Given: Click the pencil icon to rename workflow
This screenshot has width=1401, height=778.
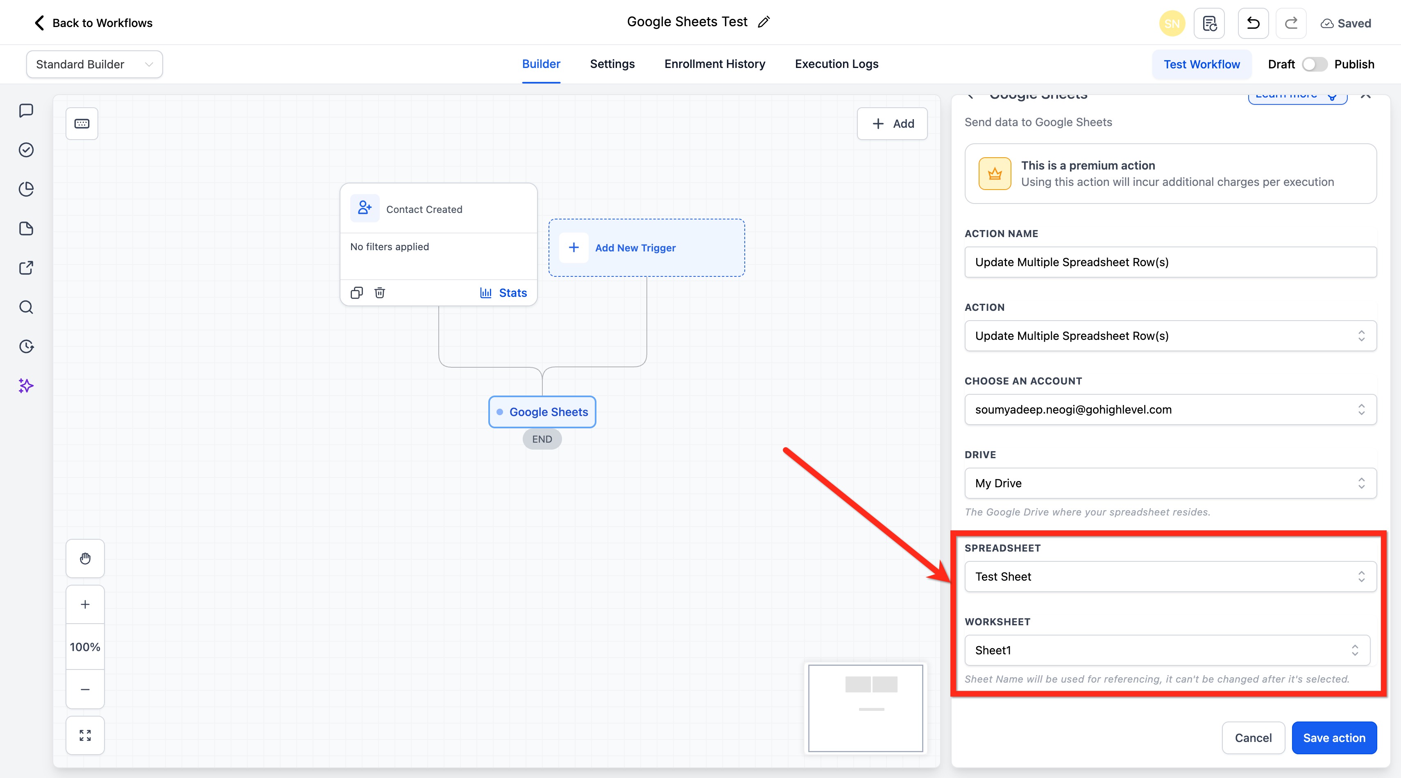Looking at the screenshot, I should coord(764,22).
